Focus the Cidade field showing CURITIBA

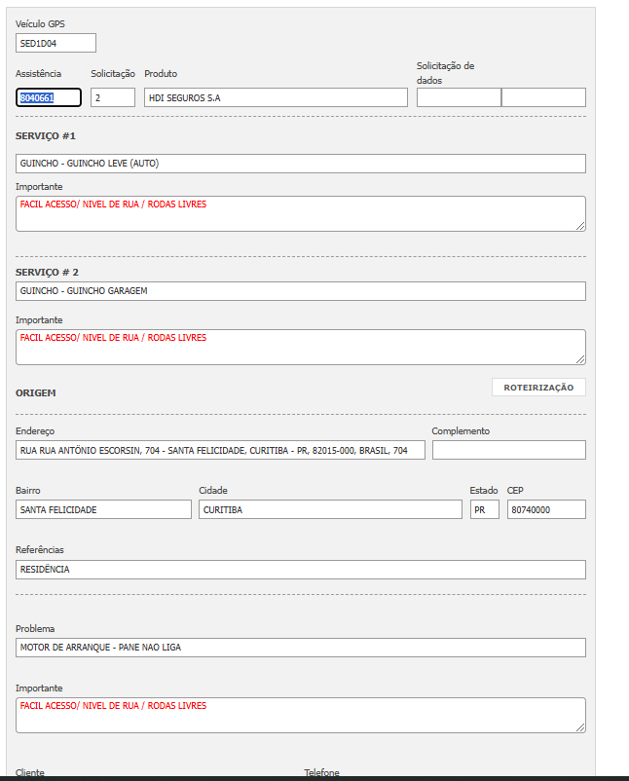coord(330,509)
